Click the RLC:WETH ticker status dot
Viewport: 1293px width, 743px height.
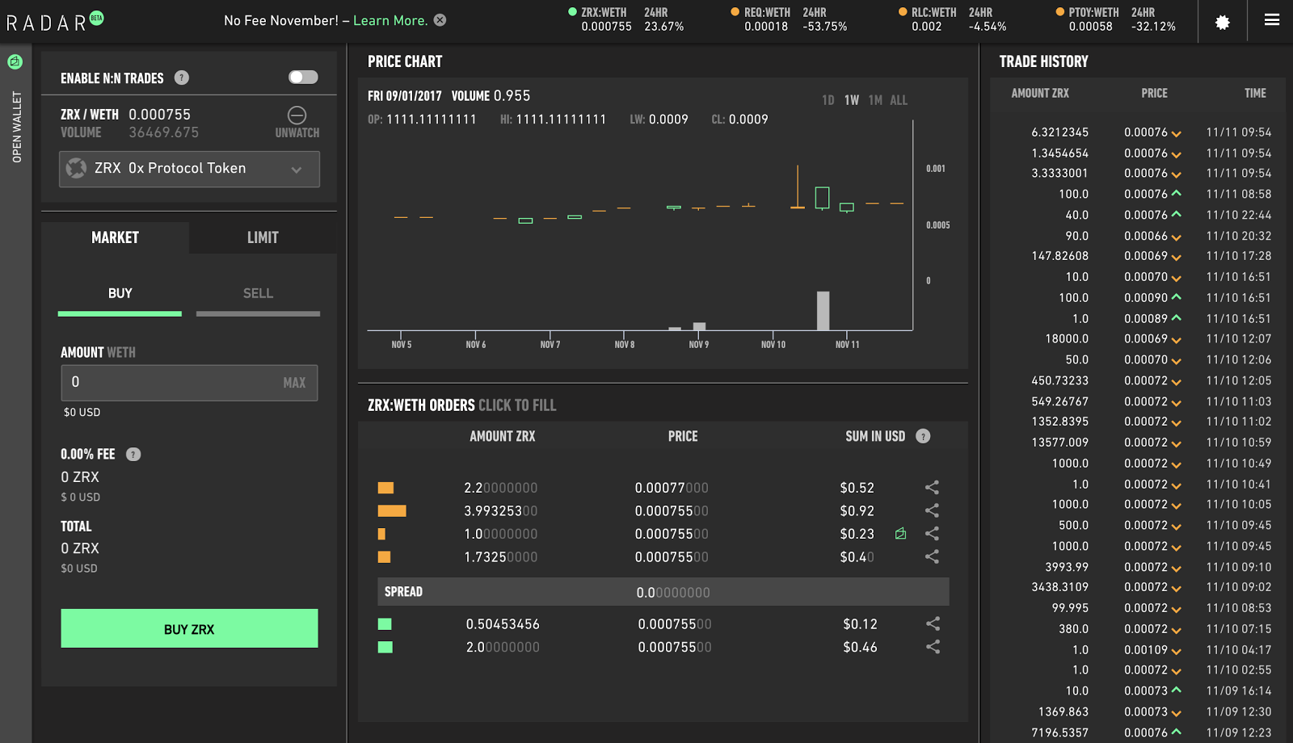pyautogui.click(x=903, y=12)
